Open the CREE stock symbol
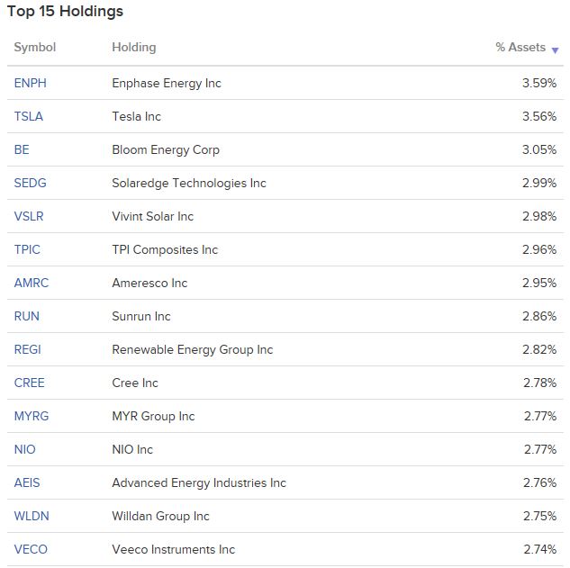The image size is (570, 568). [29, 383]
